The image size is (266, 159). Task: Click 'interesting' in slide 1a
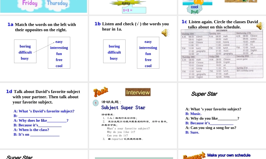(59, 48)
